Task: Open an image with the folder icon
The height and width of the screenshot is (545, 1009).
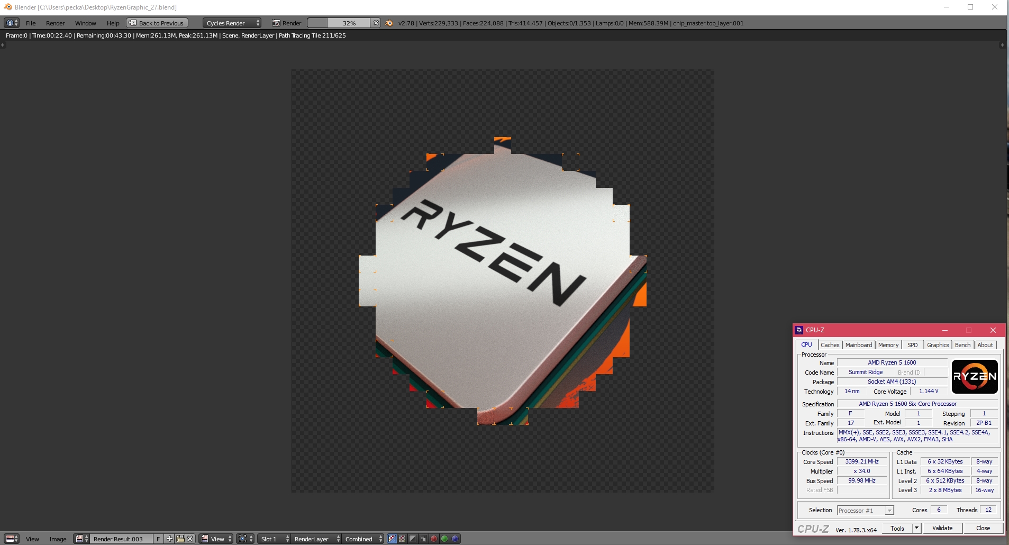Action: point(180,539)
